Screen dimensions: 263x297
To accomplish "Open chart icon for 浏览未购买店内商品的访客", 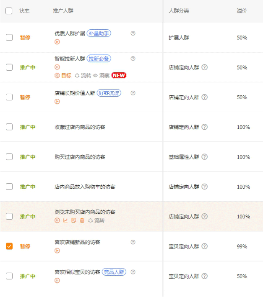I will (65, 220).
